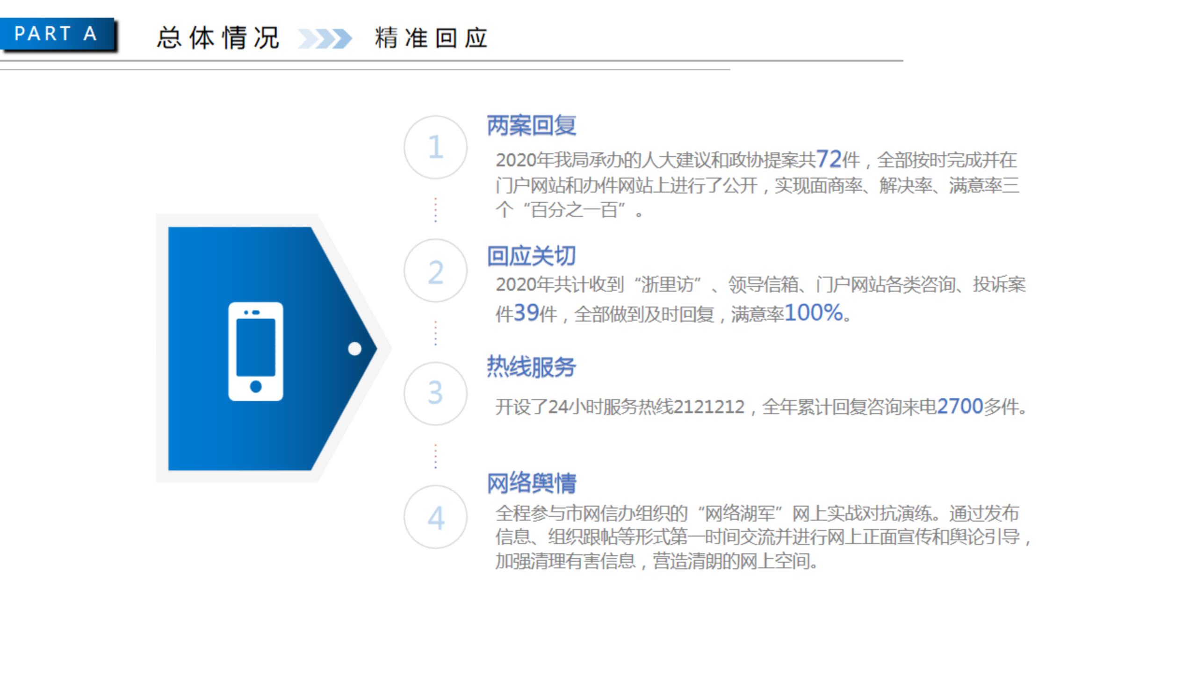1197x673 pixels.
Task: Click the highlighted number 72
Action: click(829, 159)
